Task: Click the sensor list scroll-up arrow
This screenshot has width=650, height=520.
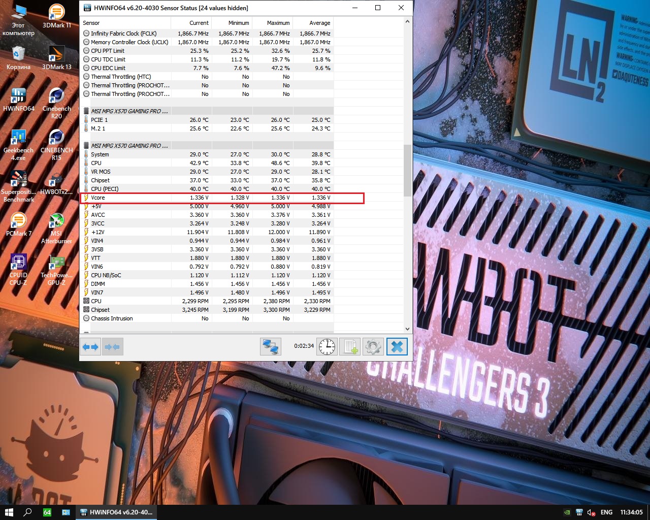Action: [407, 22]
